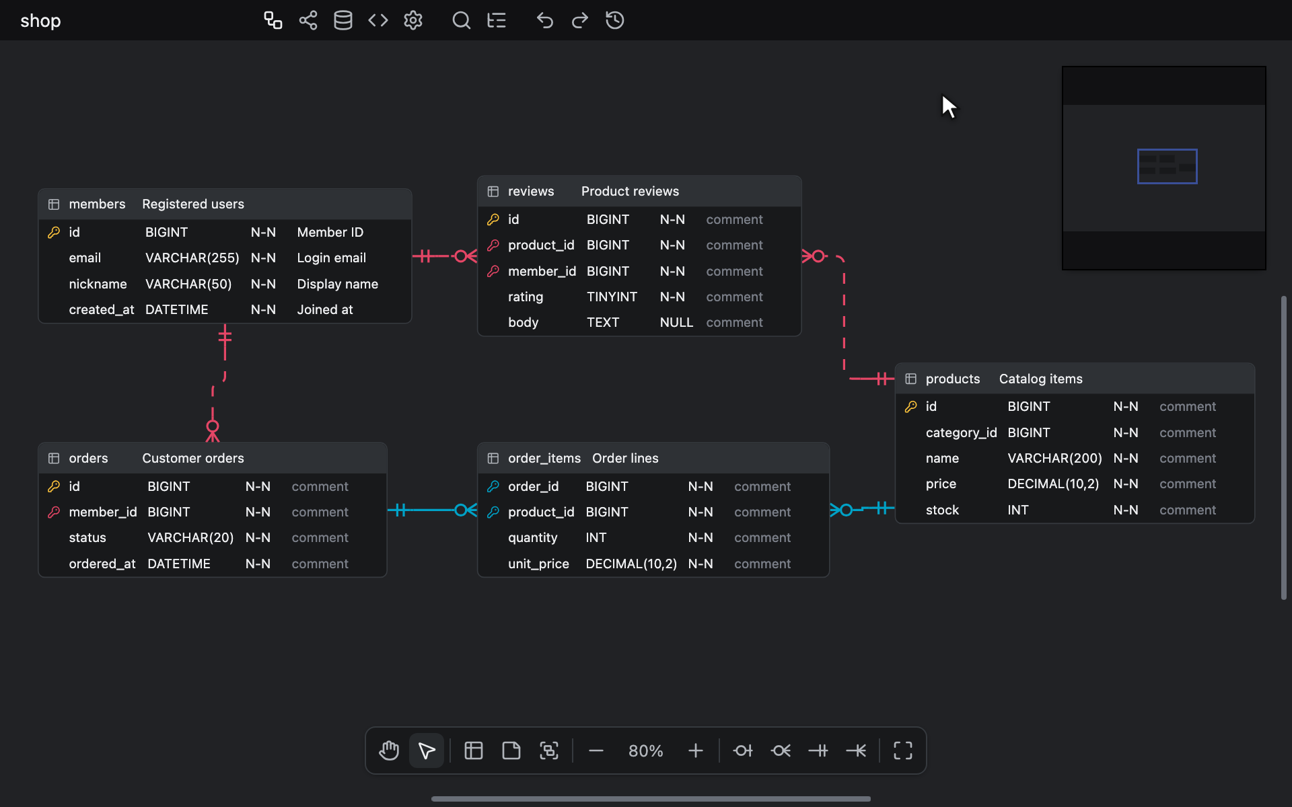The height and width of the screenshot is (807, 1292).
Task: Click the unit_price column in order_items
Action: tap(538, 564)
